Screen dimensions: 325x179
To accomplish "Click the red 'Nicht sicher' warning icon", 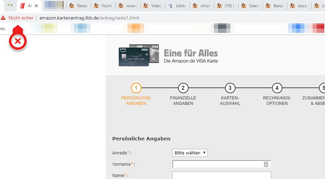I will pos(3,18).
